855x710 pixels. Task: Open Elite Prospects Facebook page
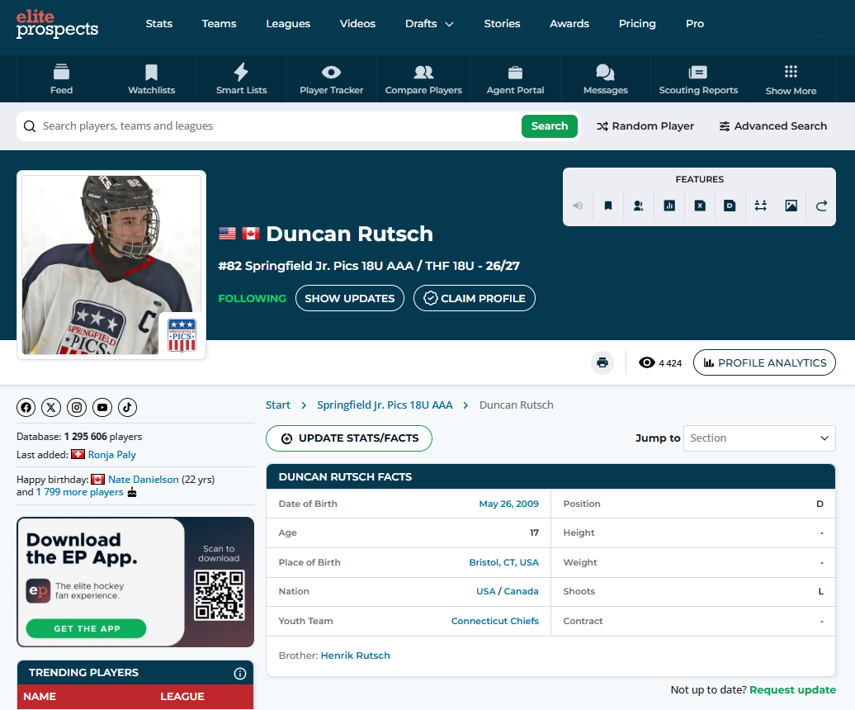[26, 407]
